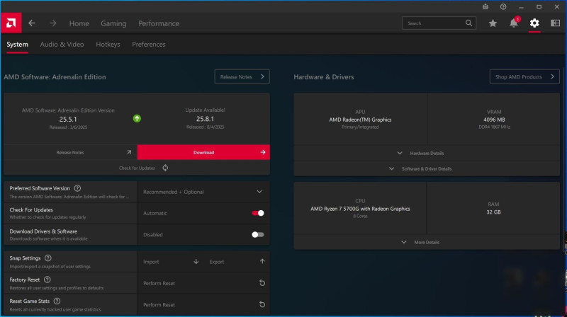Click the AMD logo icon
Image resolution: width=567 pixels, height=317 pixels.
11,23
